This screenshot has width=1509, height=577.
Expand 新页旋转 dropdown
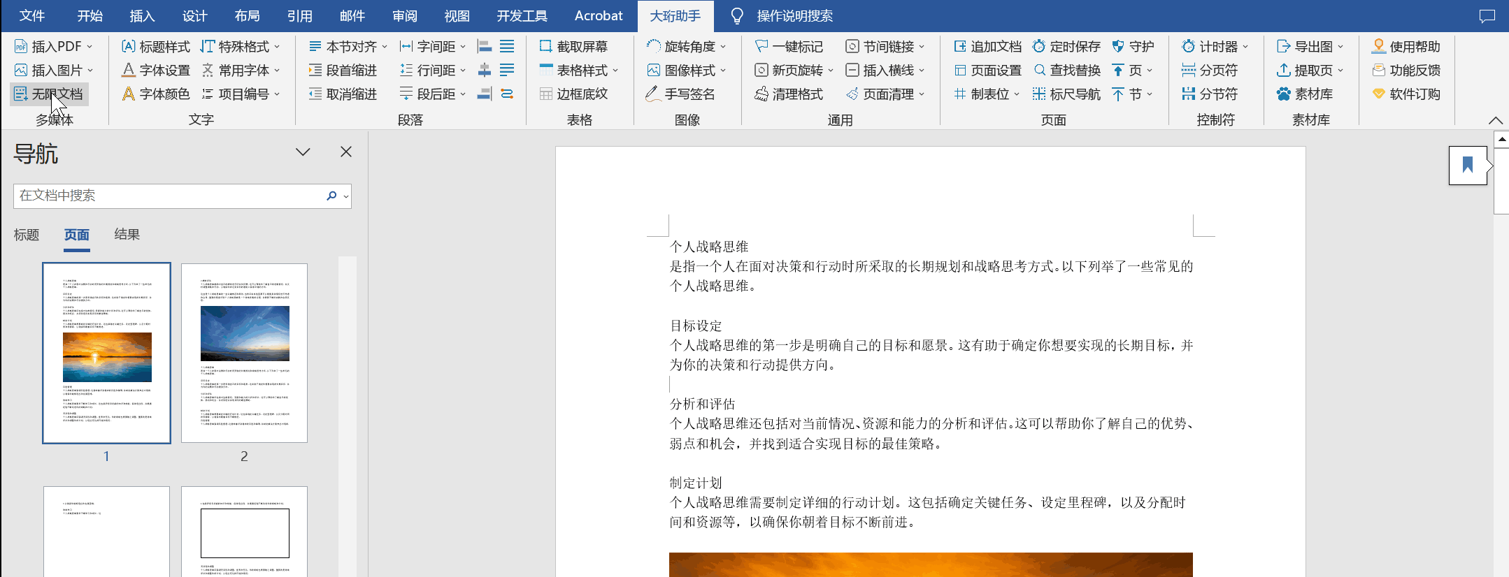[831, 71]
